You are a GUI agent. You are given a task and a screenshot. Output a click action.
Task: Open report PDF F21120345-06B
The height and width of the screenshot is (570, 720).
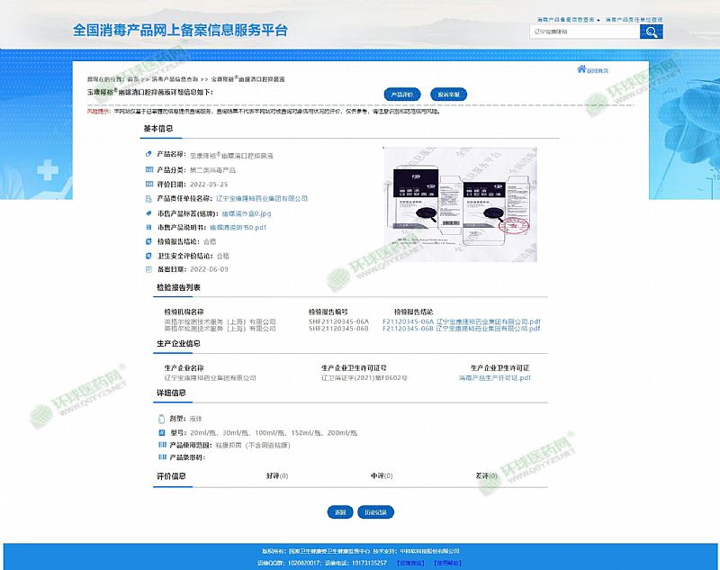462,329
